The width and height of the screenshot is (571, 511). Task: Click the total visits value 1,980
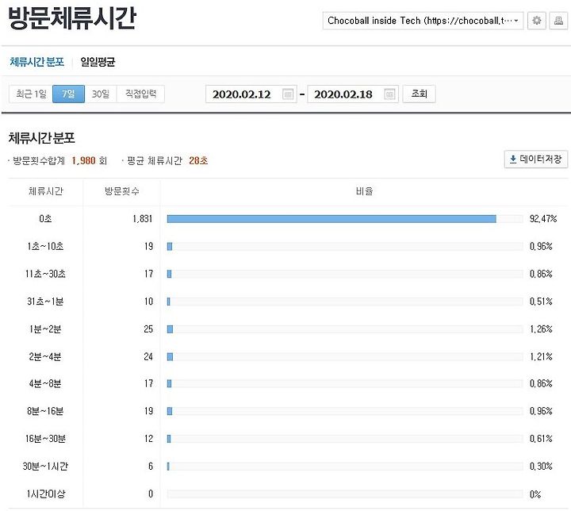pyautogui.click(x=83, y=161)
